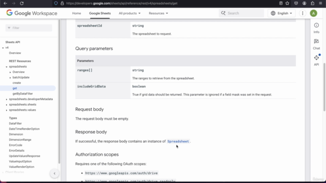326x183 pixels.
Task: Open the green account avatar A
Action: pyautogui.click(x=314, y=13)
